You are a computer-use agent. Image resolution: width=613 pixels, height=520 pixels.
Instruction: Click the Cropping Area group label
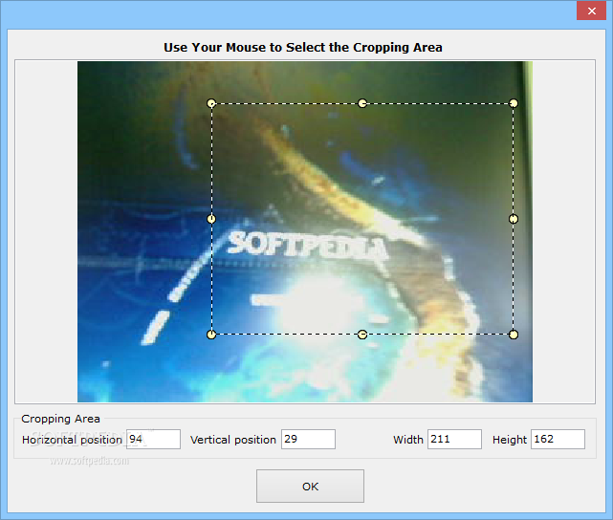coord(60,419)
